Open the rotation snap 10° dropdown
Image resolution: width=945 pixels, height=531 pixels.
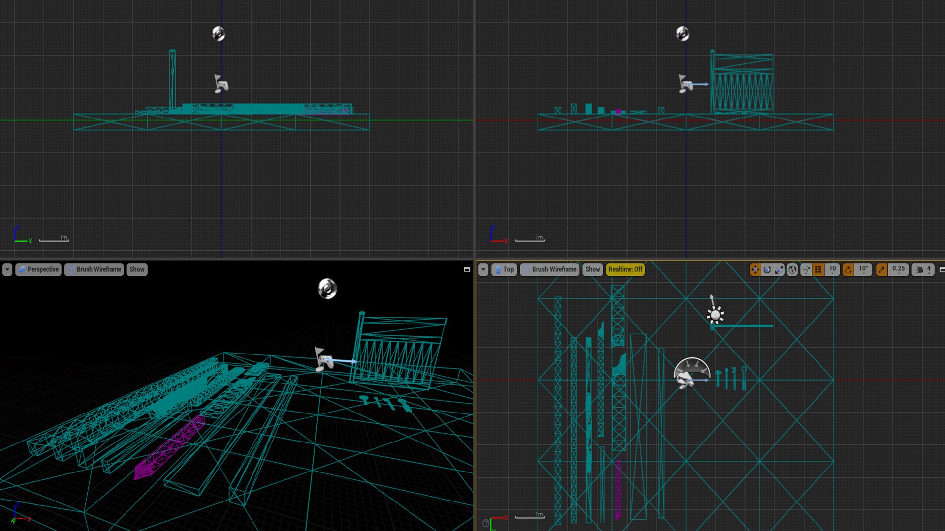(x=863, y=269)
